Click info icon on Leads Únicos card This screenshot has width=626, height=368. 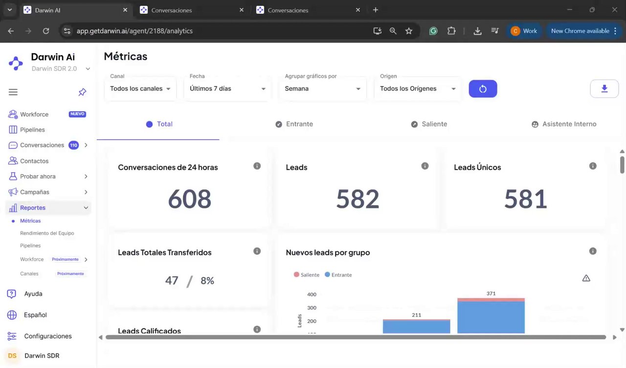[593, 166]
